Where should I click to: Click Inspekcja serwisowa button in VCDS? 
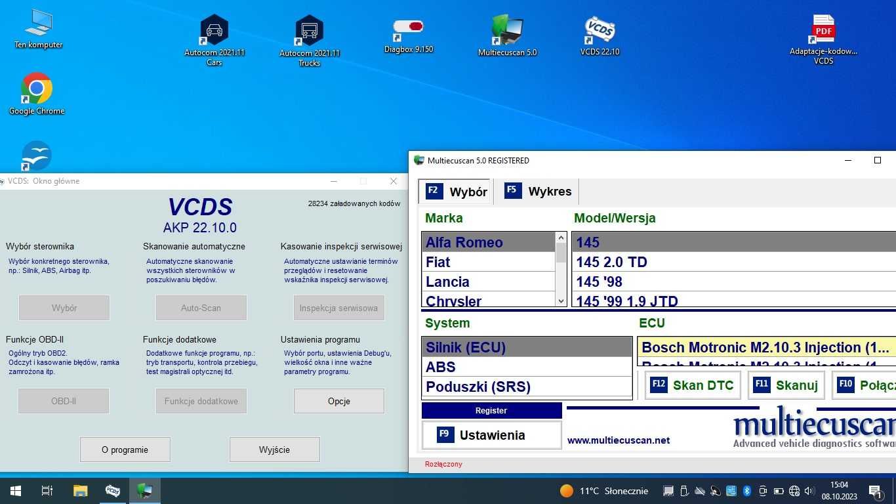pyautogui.click(x=338, y=308)
